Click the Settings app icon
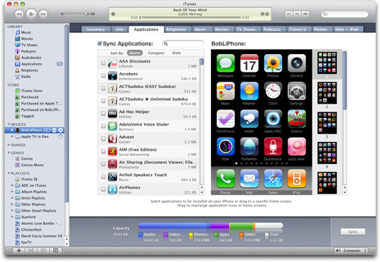This screenshot has height=262, width=380. [297, 91]
